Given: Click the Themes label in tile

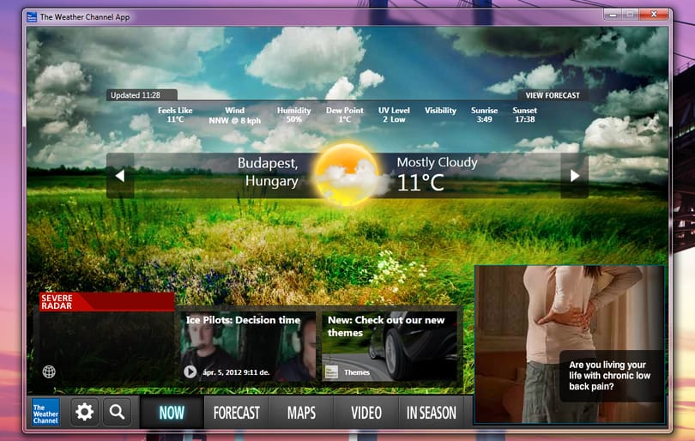Looking at the screenshot, I should point(357,372).
